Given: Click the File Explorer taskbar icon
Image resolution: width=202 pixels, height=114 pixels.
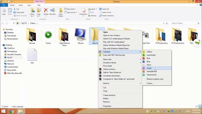Looking at the screenshot, I should point(20,111).
